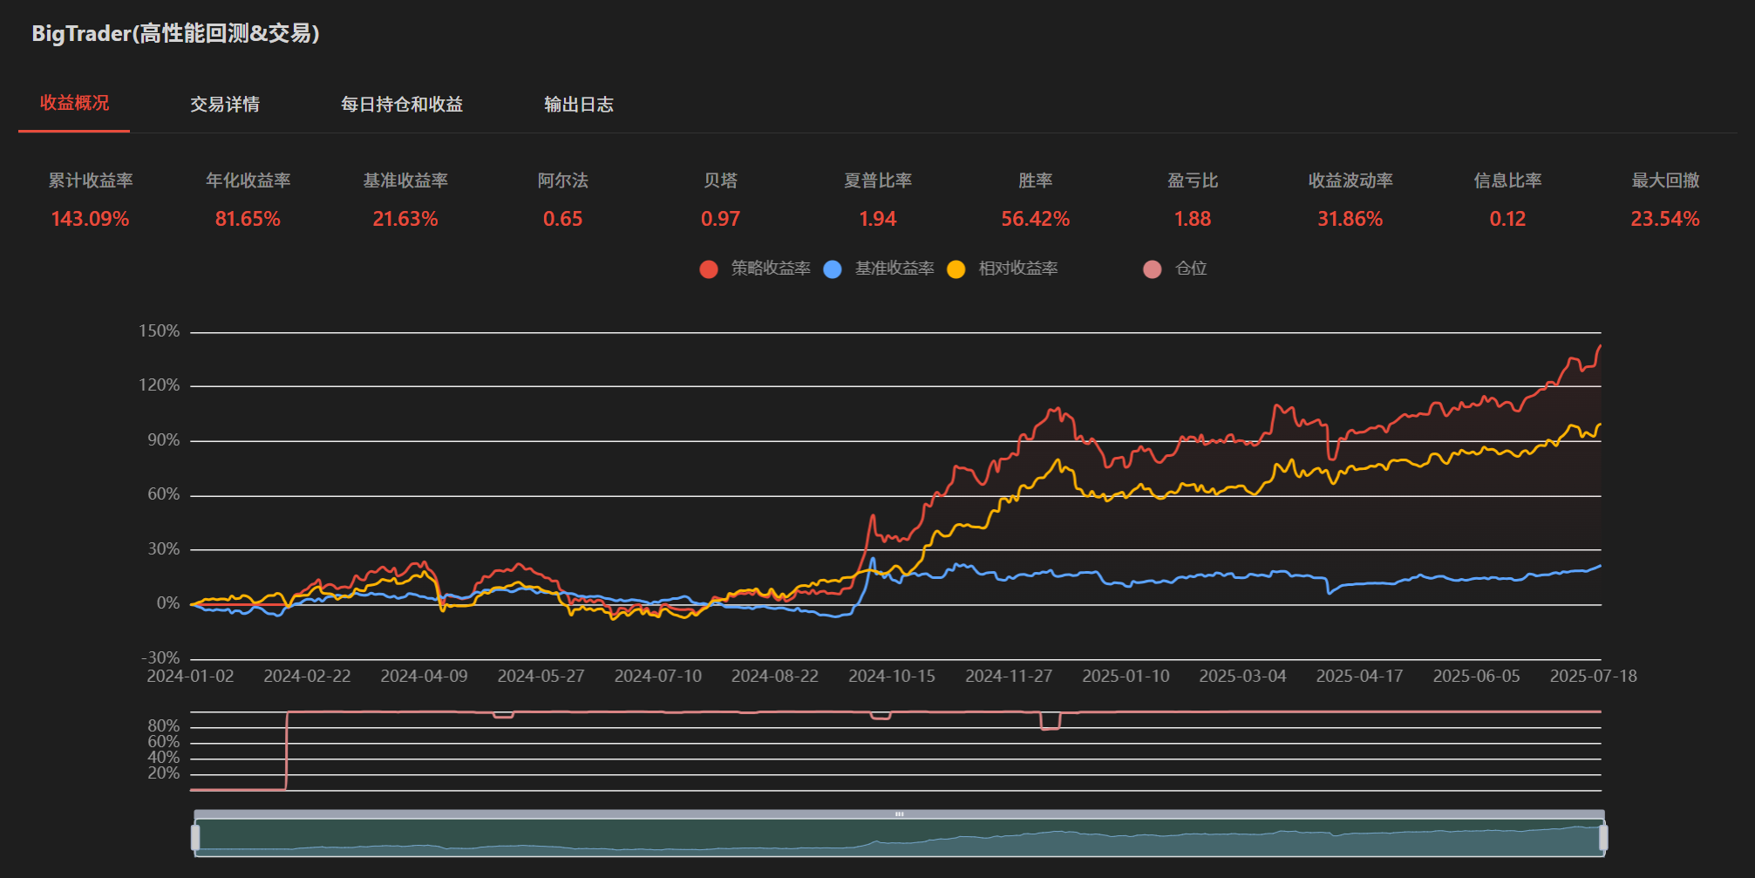The image size is (1755, 878).
Task: Click the BigTrader(高性能回测&交易) title
Action: 175,33
